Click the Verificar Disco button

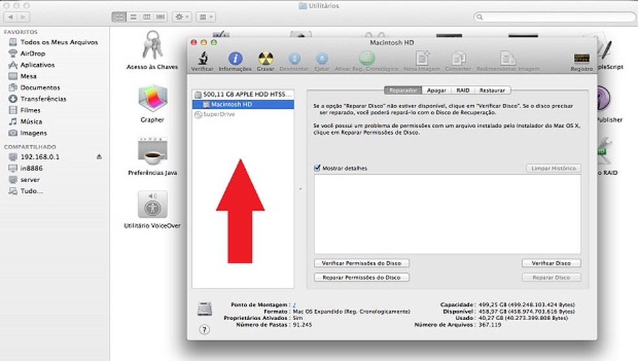(551, 263)
